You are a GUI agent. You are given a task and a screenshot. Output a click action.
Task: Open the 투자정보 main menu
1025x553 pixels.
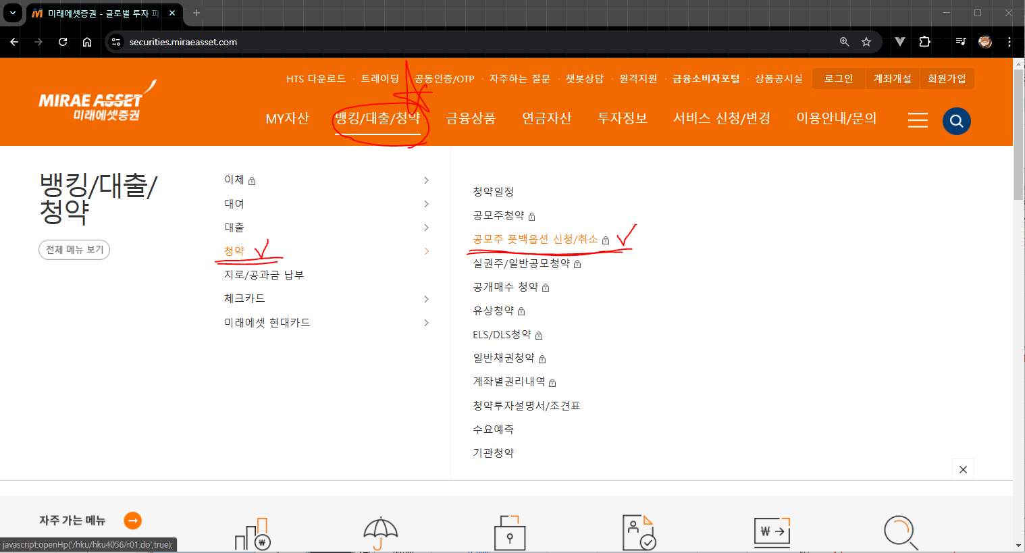pos(623,119)
